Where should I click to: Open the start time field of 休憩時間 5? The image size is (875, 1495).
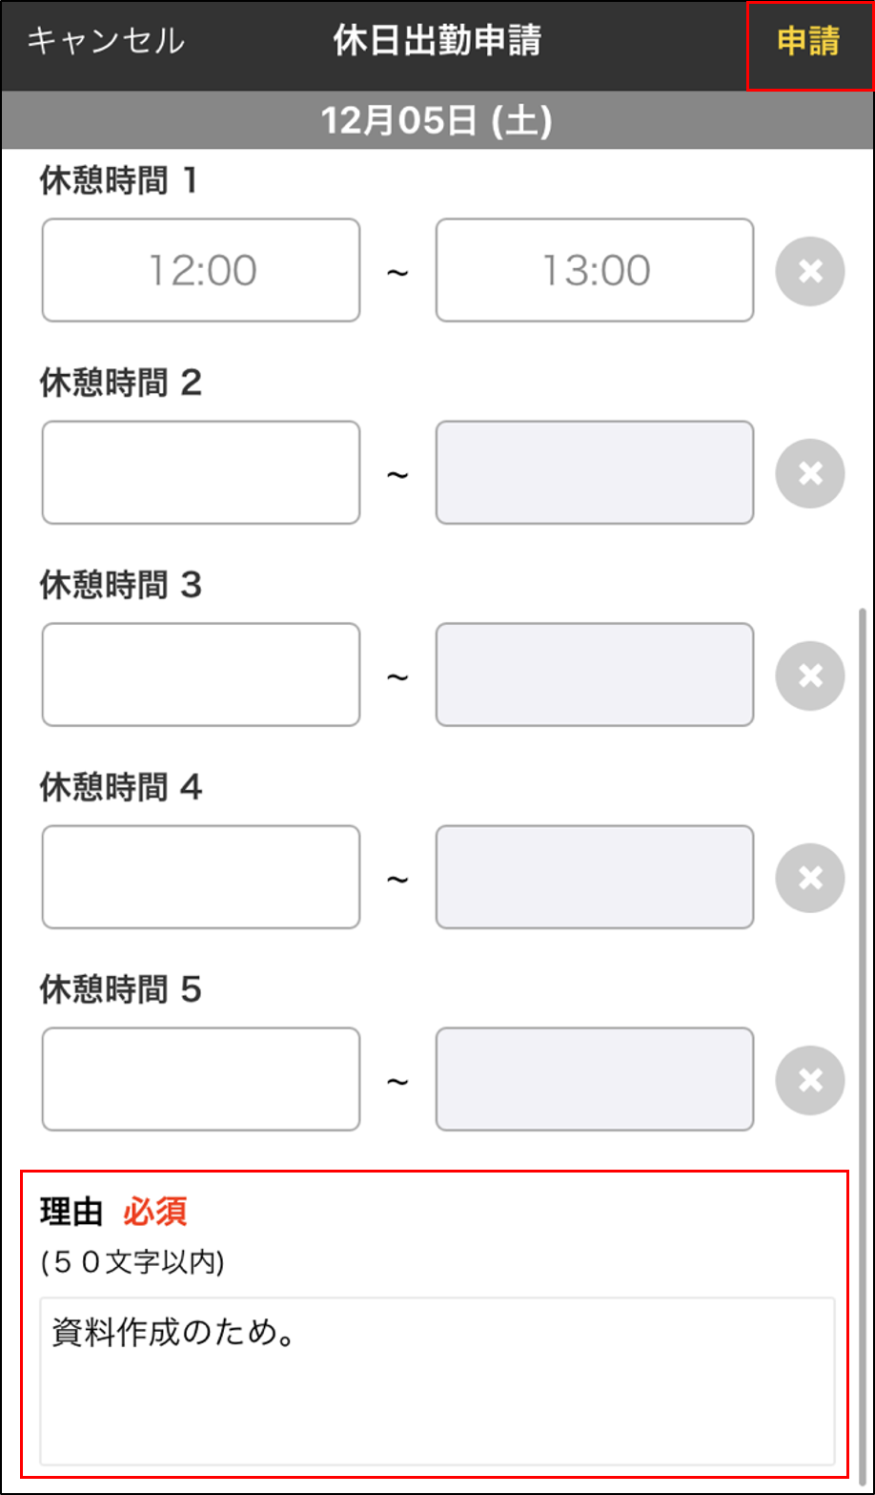tap(200, 1079)
